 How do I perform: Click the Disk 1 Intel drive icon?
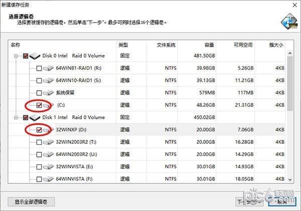pos(35,117)
